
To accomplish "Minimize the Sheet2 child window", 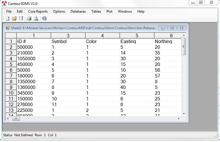I will 163,28.
